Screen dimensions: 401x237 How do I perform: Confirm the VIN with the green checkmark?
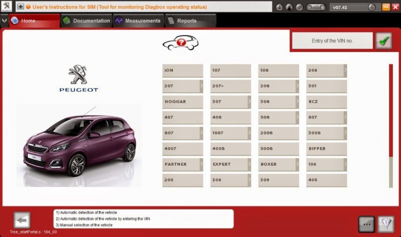(384, 41)
